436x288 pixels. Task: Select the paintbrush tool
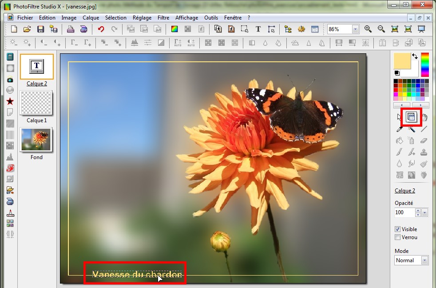[x=399, y=152]
